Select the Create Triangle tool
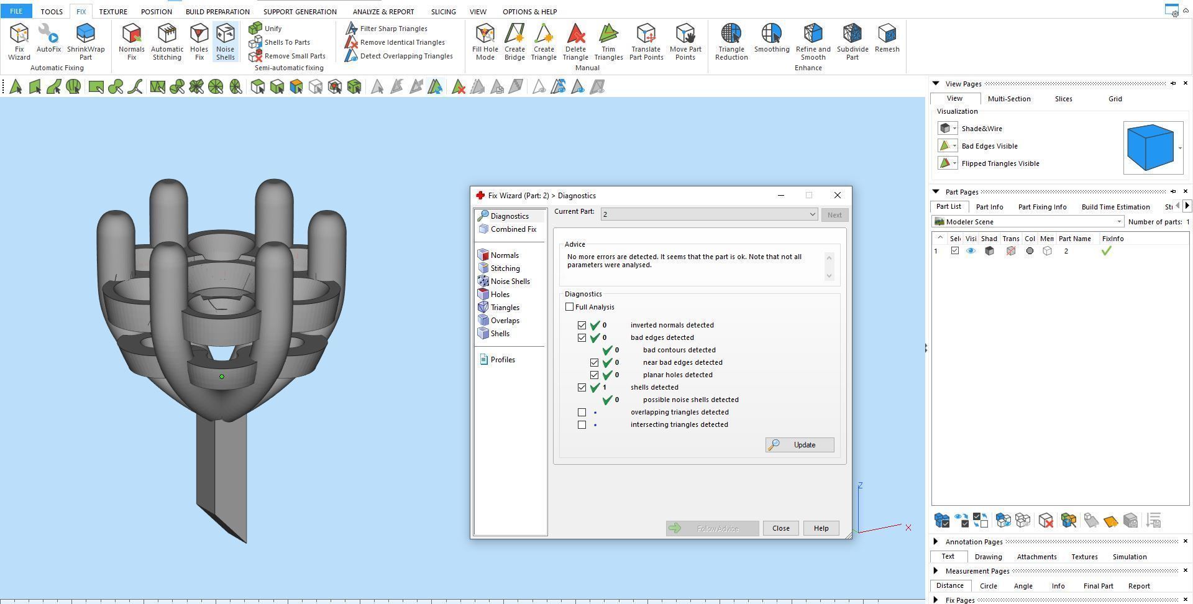1193x604 pixels. (544, 42)
